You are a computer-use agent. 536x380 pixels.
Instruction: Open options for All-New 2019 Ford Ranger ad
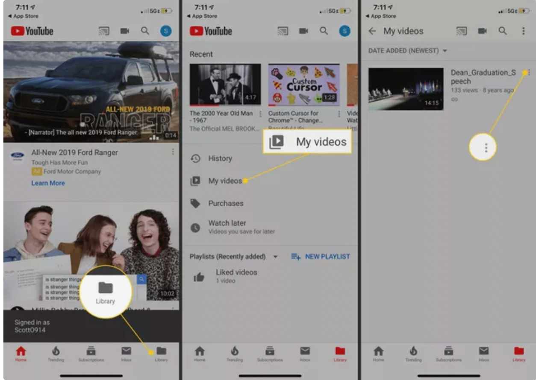click(173, 152)
